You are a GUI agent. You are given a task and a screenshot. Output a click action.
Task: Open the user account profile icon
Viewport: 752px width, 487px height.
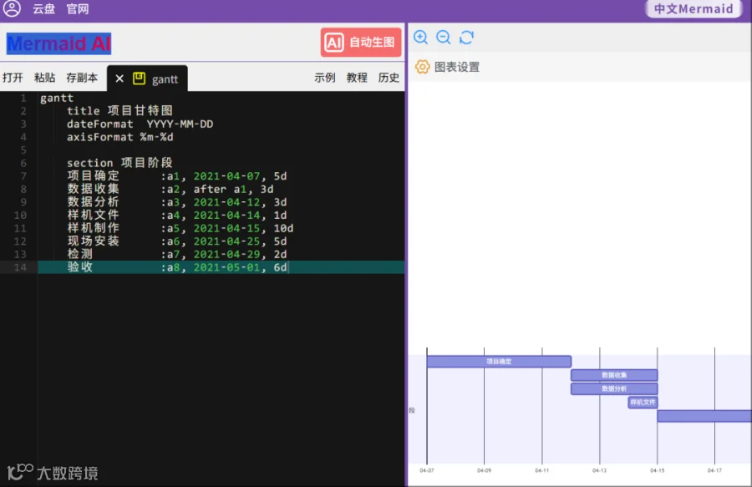point(12,8)
